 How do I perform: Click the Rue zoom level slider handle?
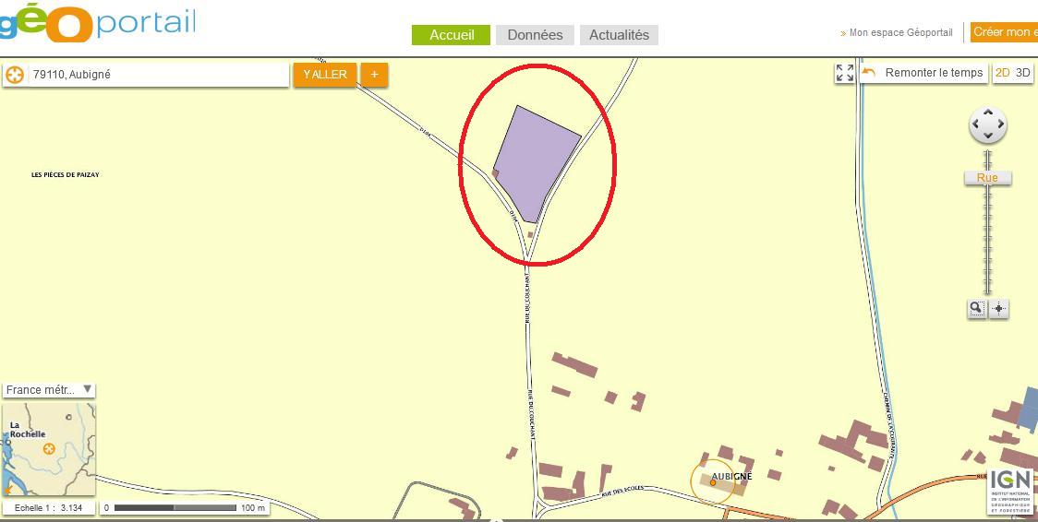(987, 178)
